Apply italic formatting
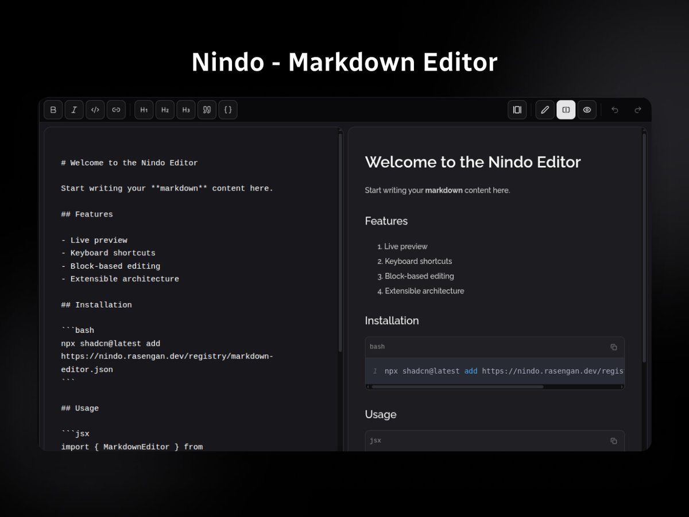689x517 pixels. (x=74, y=110)
